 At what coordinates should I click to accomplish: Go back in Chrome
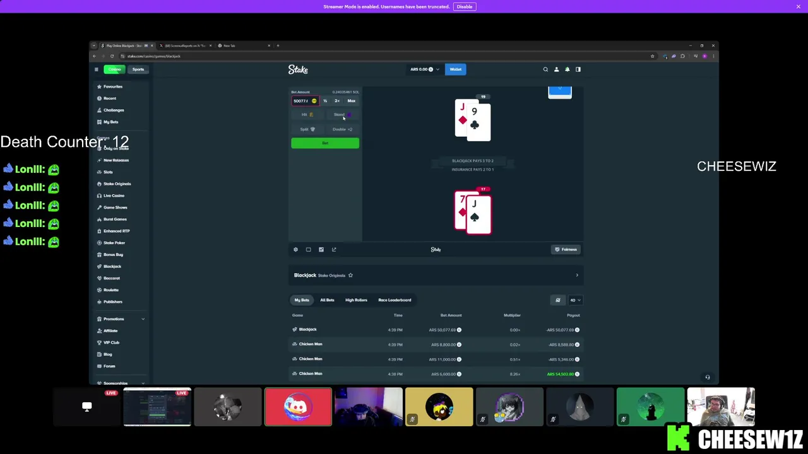point(95,56)
